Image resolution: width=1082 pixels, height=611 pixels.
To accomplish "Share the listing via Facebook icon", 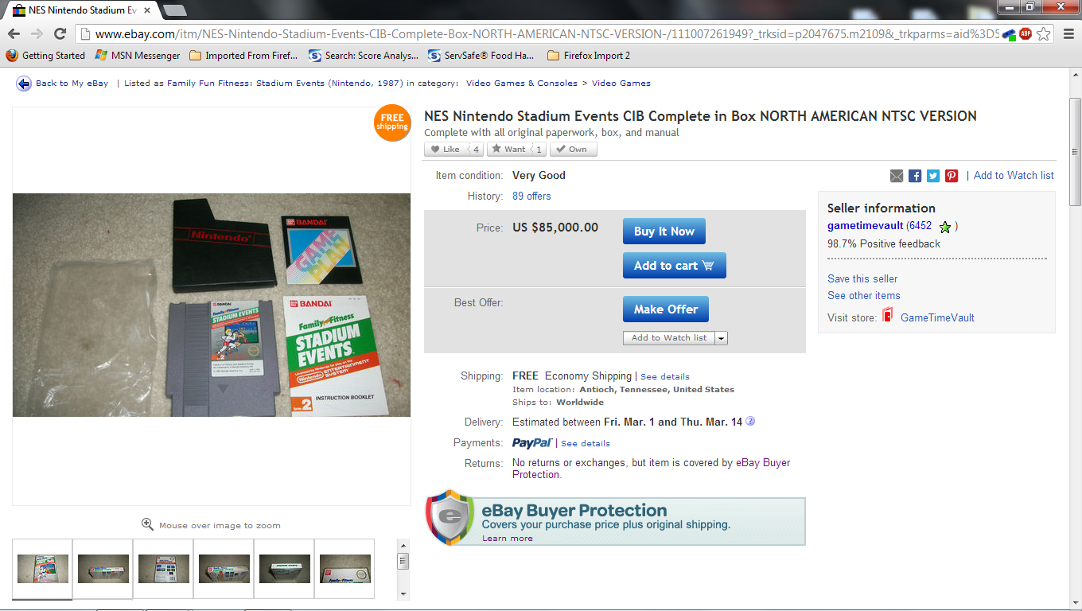I will (915, 176).
